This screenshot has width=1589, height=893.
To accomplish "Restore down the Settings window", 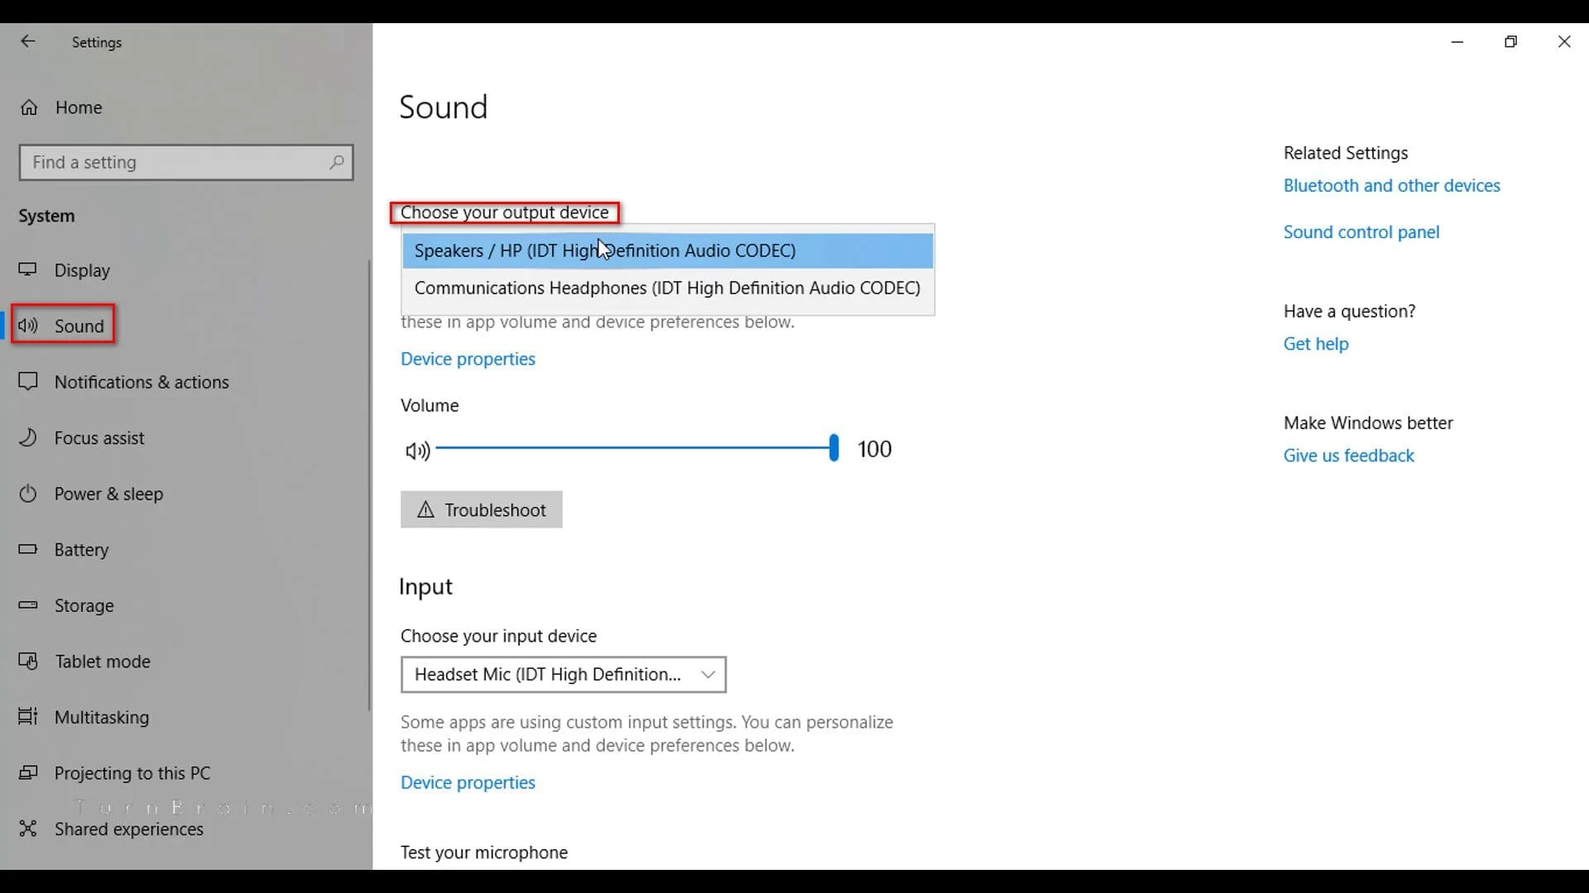I will [x=1510, y=41].
